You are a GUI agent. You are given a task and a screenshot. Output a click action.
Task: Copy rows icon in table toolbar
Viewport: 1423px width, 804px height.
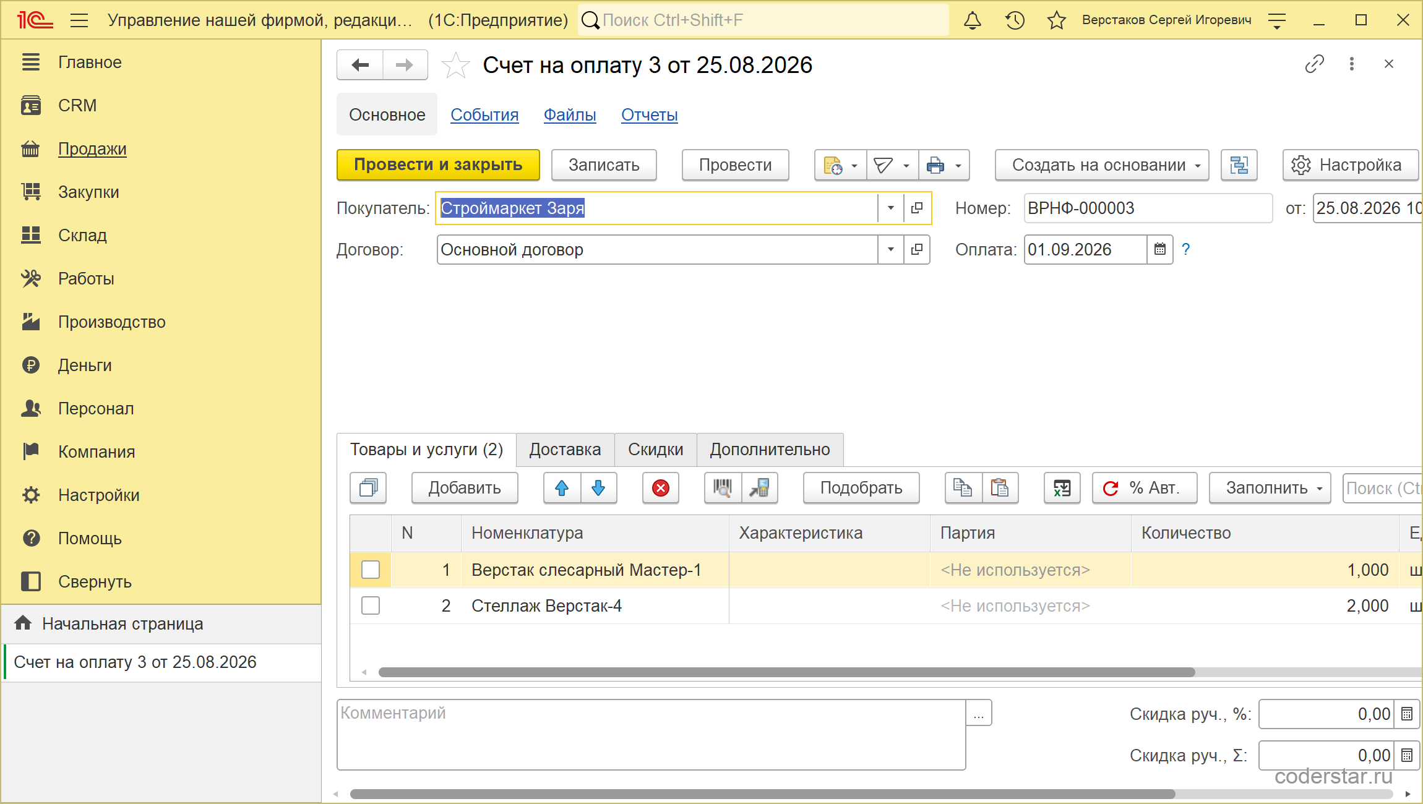963,488
